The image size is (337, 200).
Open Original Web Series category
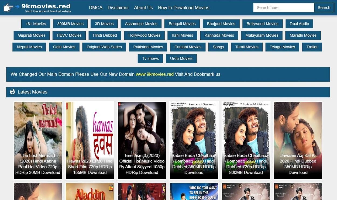coord(104,47)
